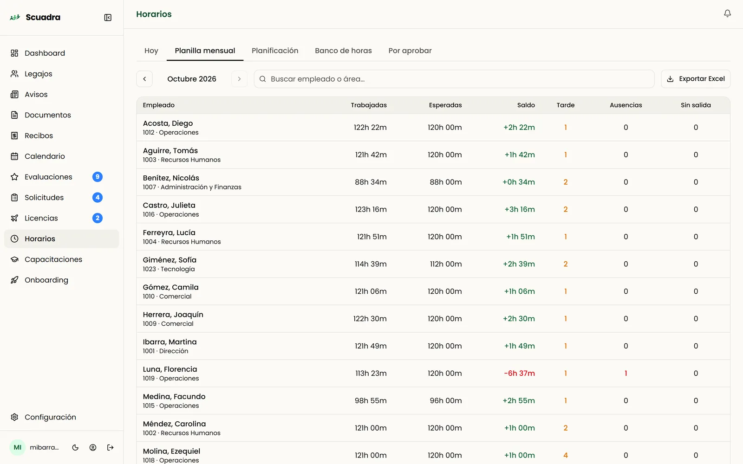Click the Solicitudes clipboard icon
Screen dimensions: 743x464
coord(14,198)
